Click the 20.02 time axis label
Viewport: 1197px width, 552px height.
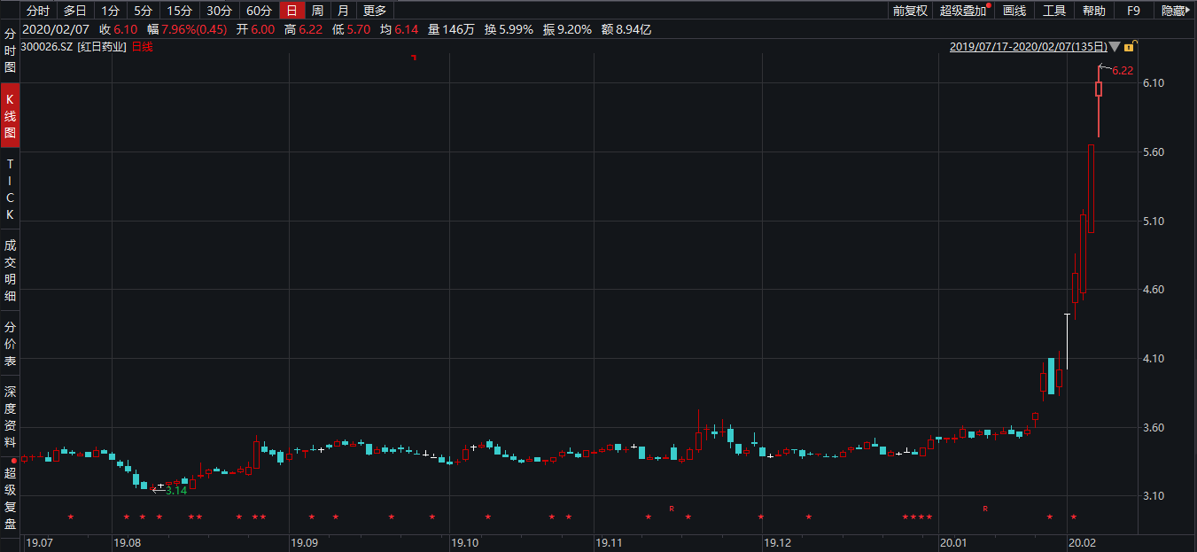[x=1083, y=542]
